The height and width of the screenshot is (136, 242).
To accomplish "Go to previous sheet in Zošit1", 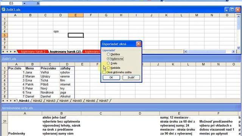I will click(x=7, y=101).
